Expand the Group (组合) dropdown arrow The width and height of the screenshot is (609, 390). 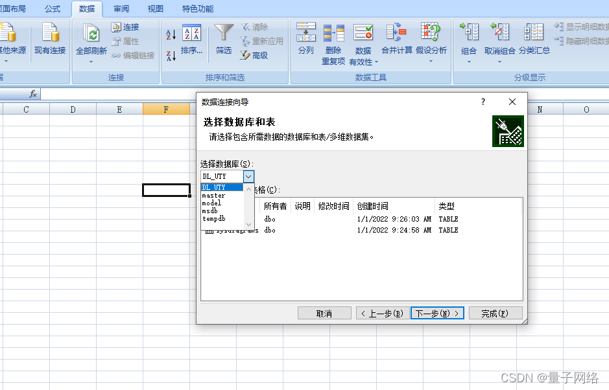tap(469, 62)
